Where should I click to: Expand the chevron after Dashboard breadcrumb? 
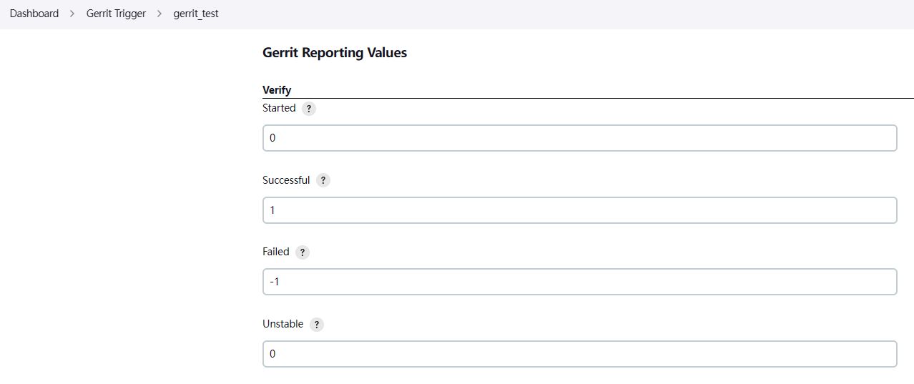coord(72,14)
